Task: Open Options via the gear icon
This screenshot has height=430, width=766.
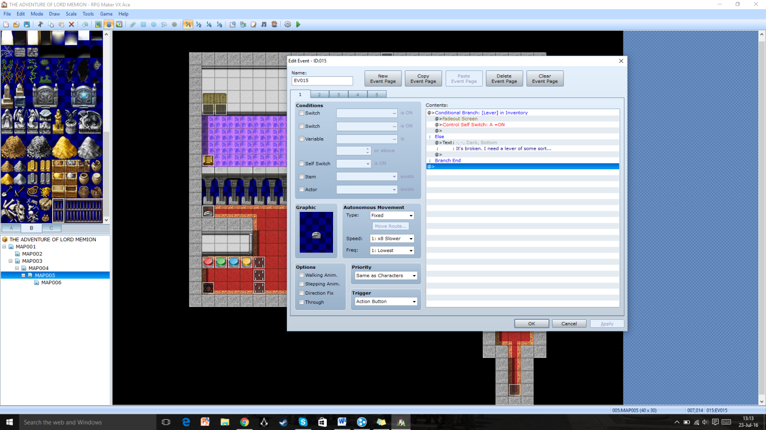Action: tap(288, 24)
